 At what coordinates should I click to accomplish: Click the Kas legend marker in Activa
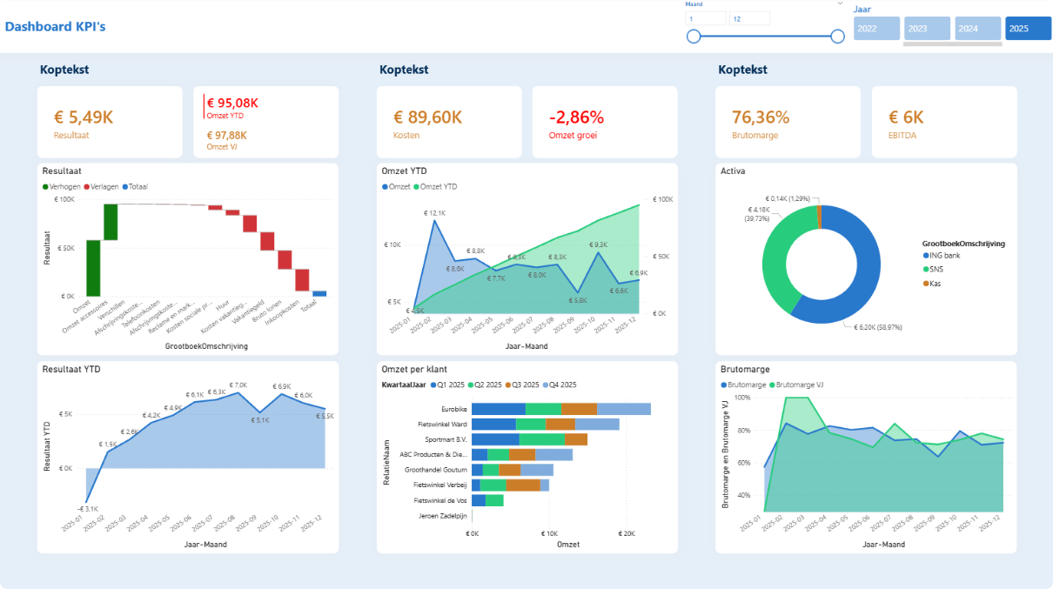(926, 284)
